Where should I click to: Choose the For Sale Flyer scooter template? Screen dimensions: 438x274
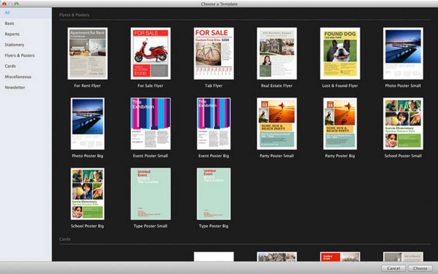[x=151, y=53]
